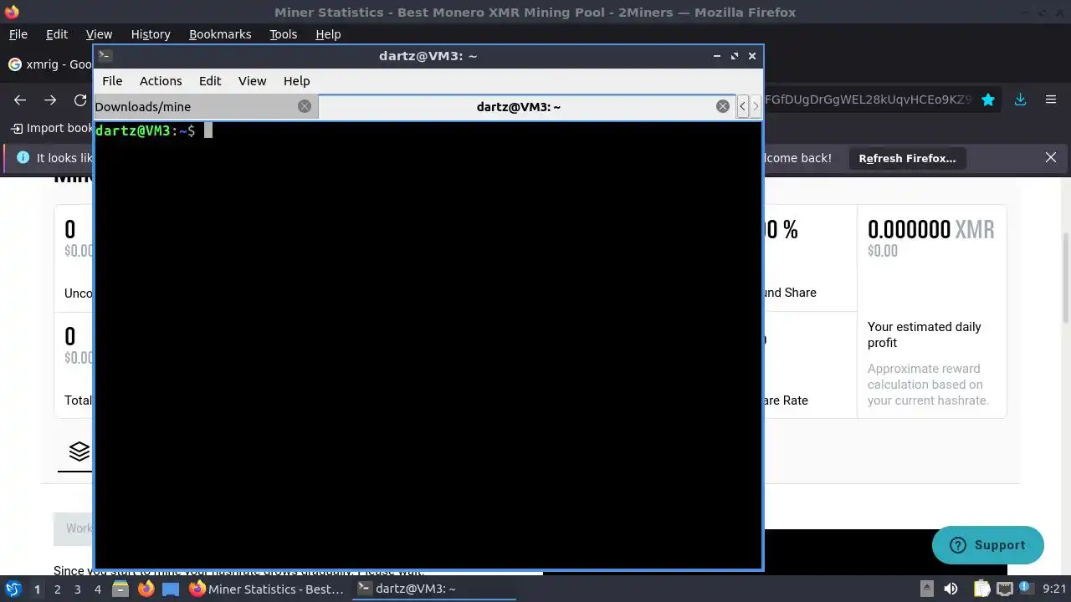Switch to workspace 1
The height and width of the screenshot is (602, 1071).
[37, 589]
